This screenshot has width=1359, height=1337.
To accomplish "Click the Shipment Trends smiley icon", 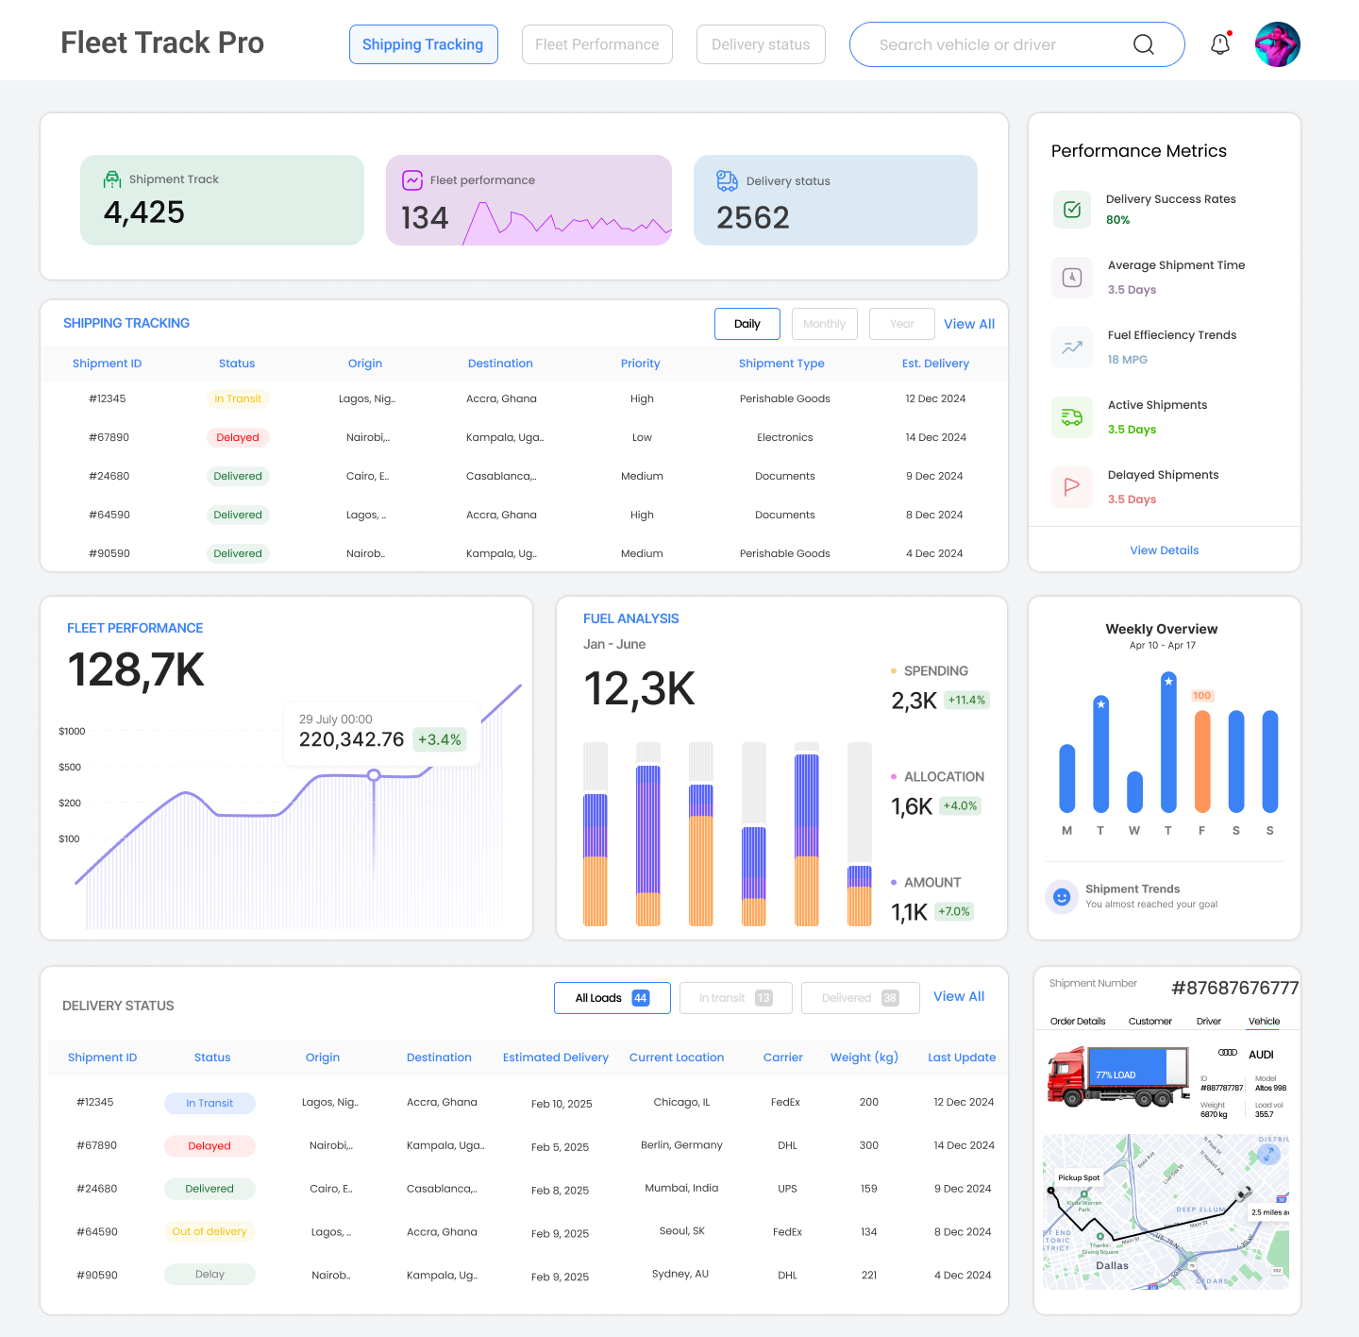I will [1062, 897].
